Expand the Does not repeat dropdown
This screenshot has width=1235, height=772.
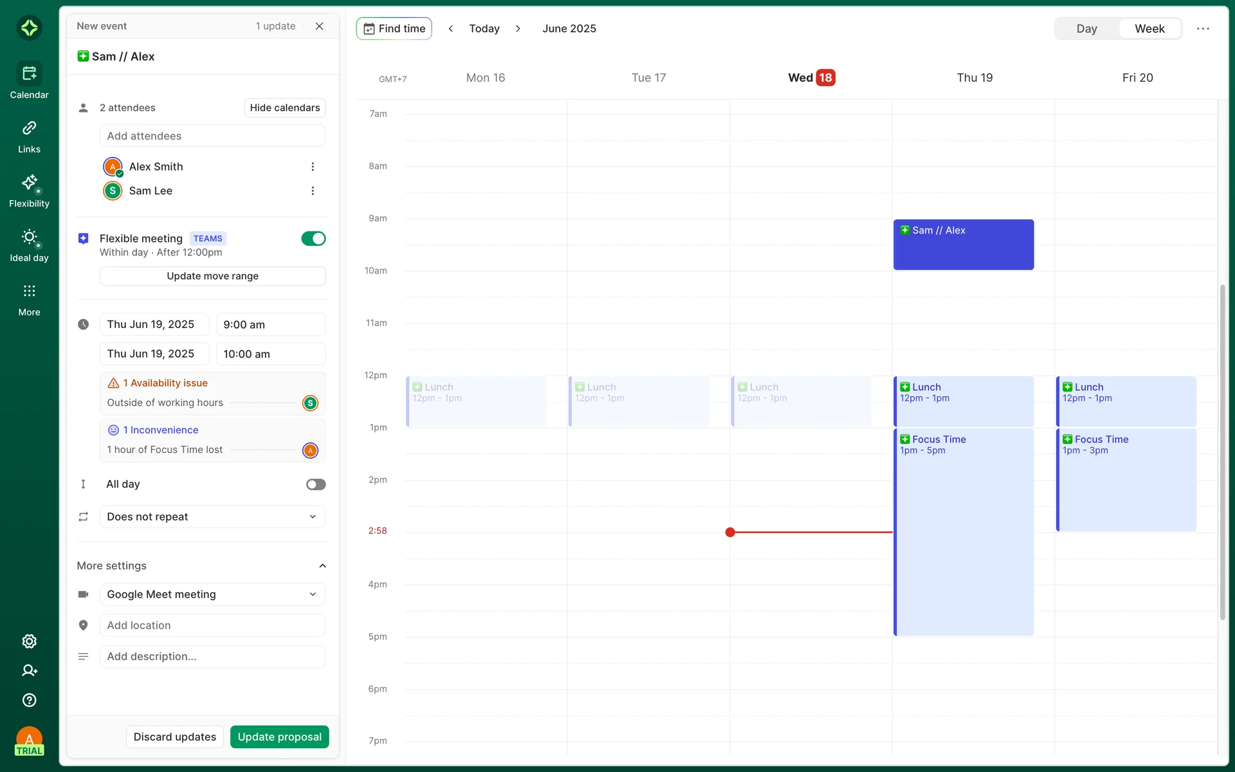coord(212,517)
